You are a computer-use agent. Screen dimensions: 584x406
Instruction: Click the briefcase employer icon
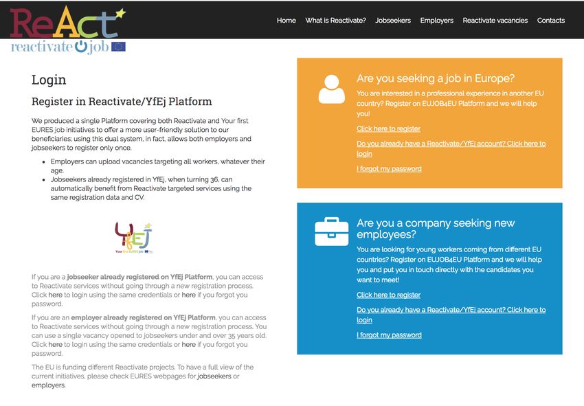pos(331,232)
